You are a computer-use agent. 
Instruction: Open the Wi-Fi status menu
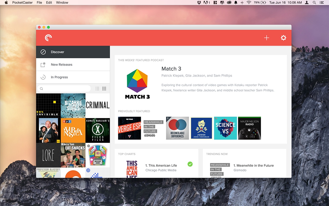point(249,3)
